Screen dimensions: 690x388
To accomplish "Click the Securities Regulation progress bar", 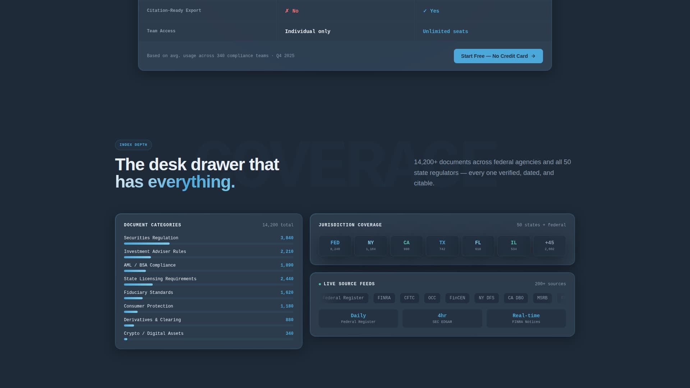I will (x=208, y=244).
